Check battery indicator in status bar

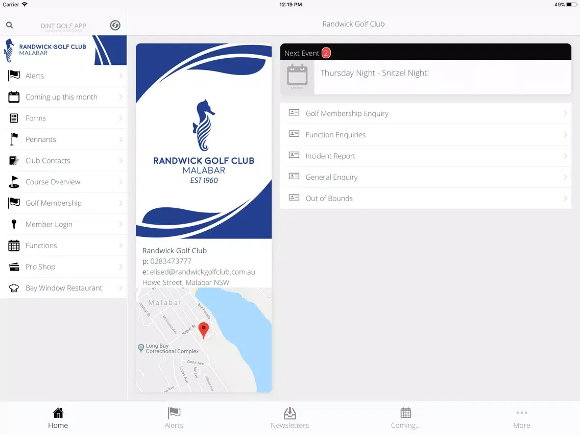coord(571,5)
